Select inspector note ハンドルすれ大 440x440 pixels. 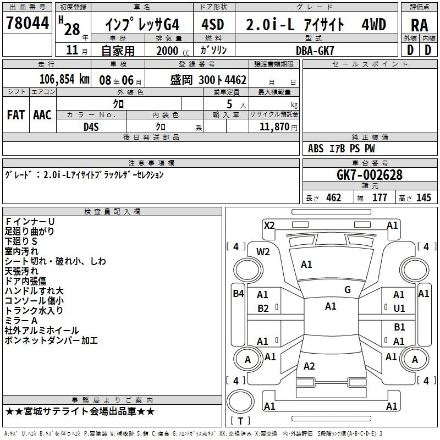coord(34,291)
